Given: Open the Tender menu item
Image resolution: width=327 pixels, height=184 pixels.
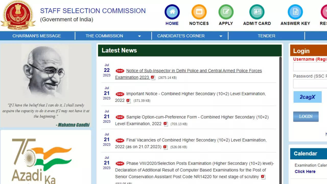Looking at the screenshot, I should [x=266, y=36].
